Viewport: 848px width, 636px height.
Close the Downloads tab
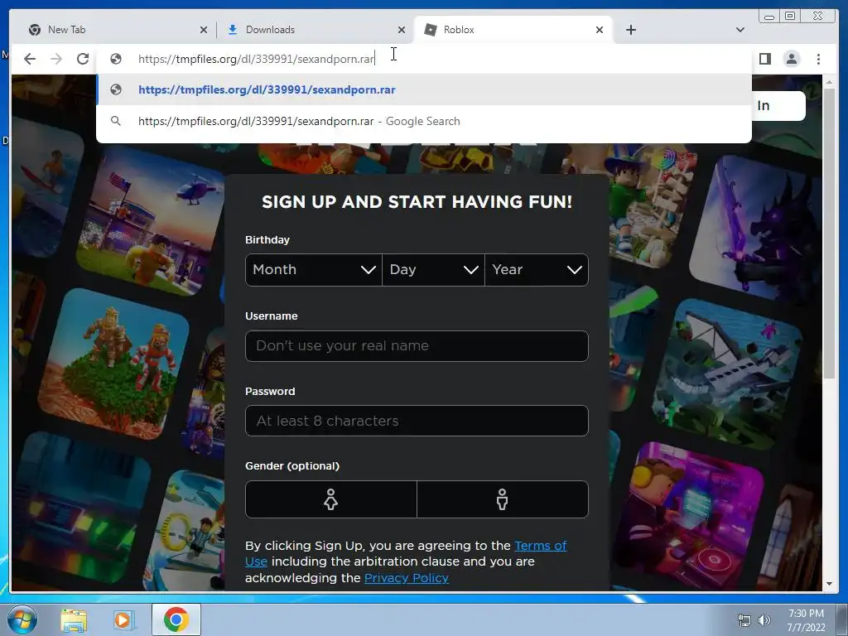(402, 30)
